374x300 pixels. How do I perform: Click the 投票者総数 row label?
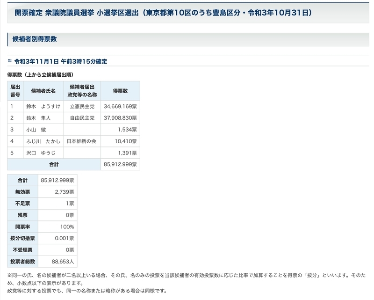tap(22, 262)
